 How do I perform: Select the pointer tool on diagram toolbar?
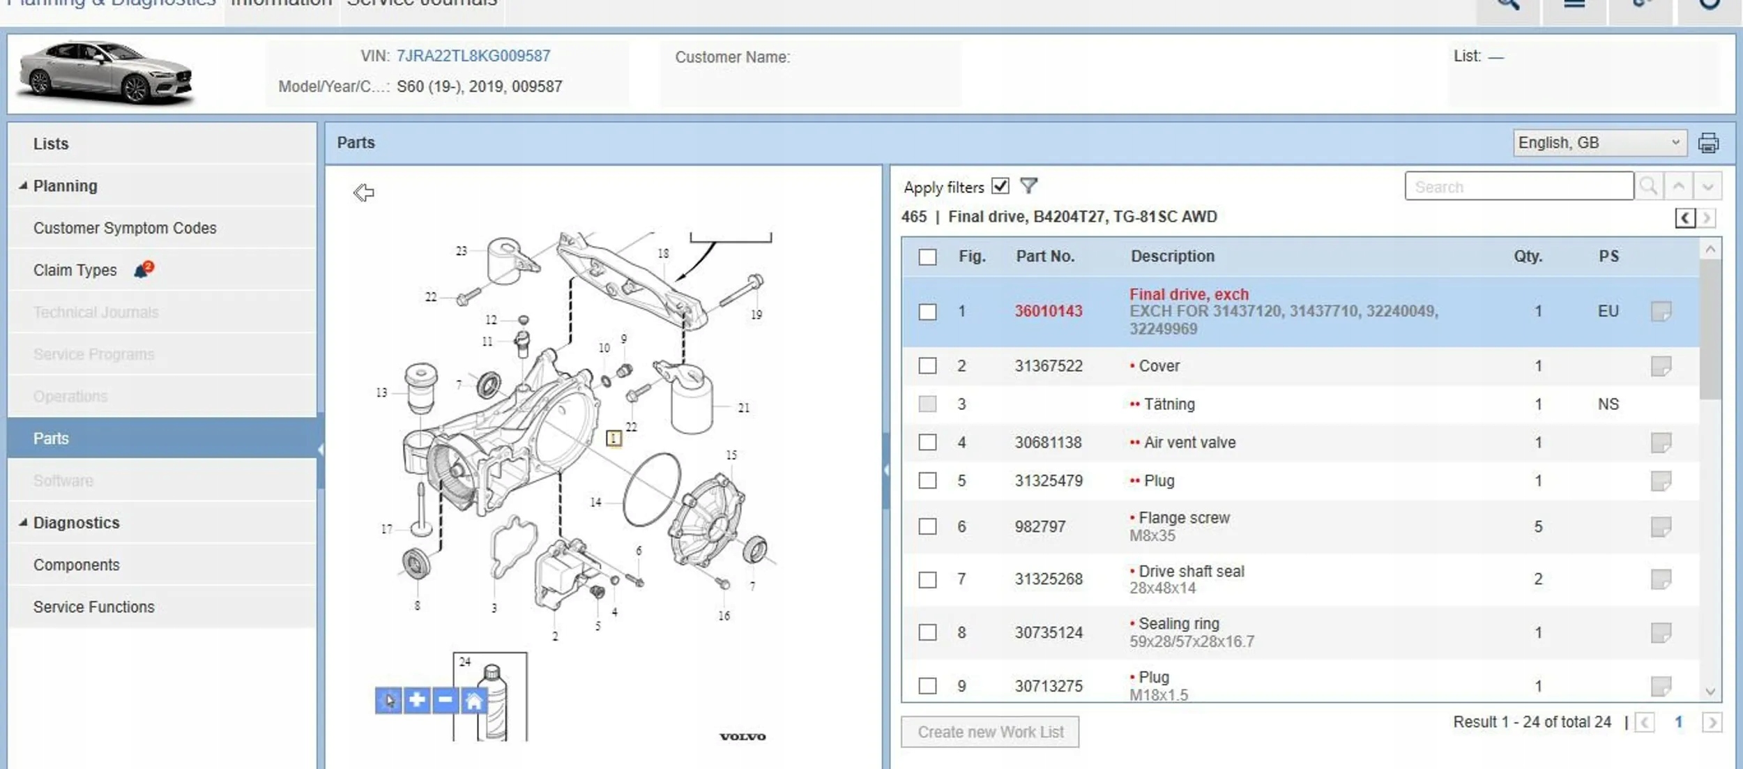click(x=388, y=700)
